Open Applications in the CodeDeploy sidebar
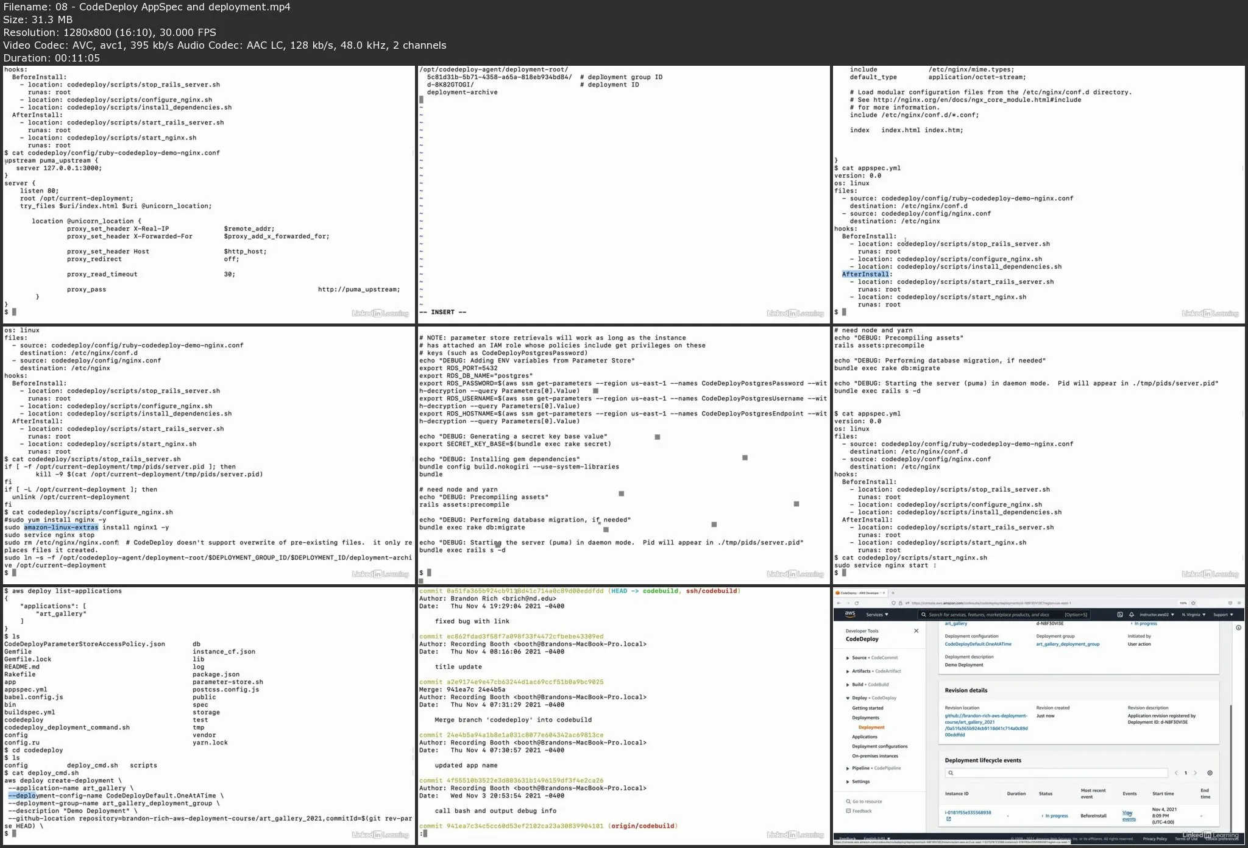The width and height of the screenshot is (1248, 848). (x=865, y=737)
